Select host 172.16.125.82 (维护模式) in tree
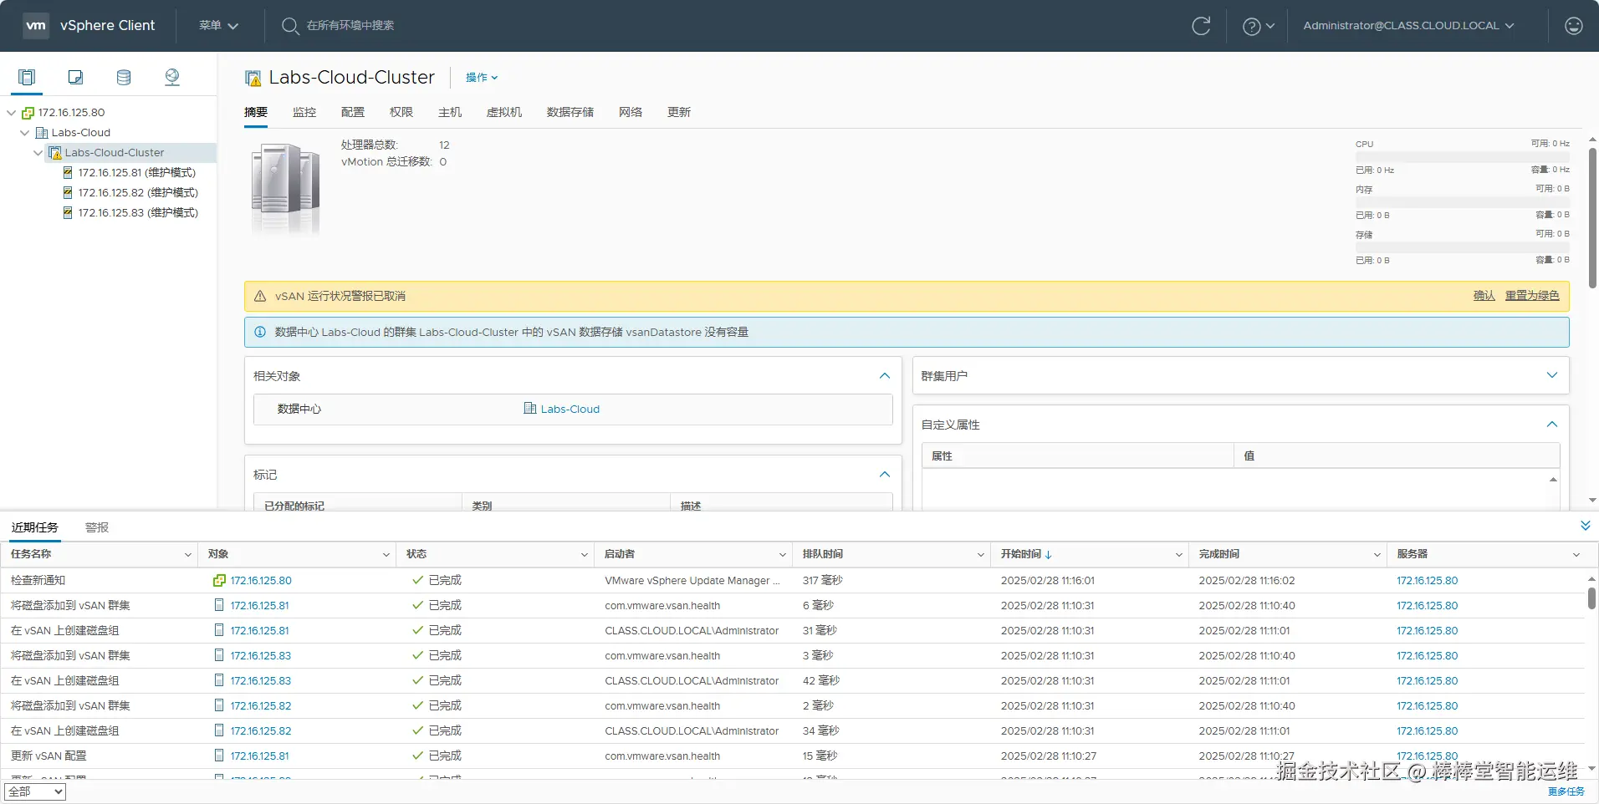1599x804 pixels. click(138, 192)
